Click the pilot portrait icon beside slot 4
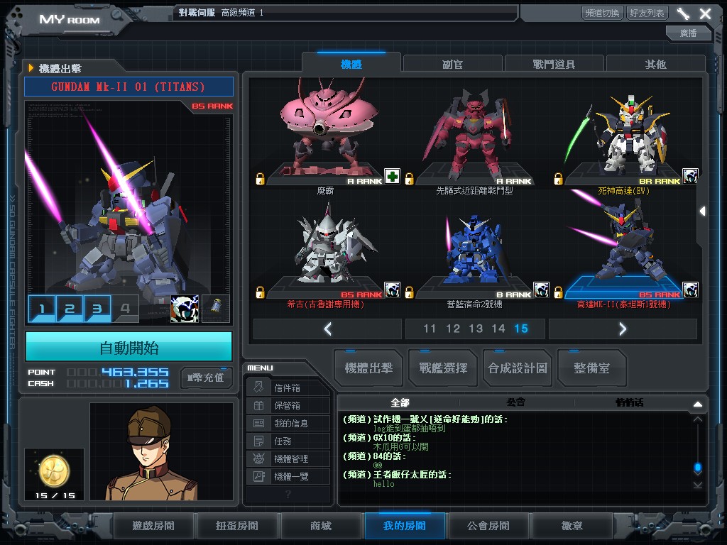Image resolution: width=727 pixels, height=545 pixels. click(185, 309)
